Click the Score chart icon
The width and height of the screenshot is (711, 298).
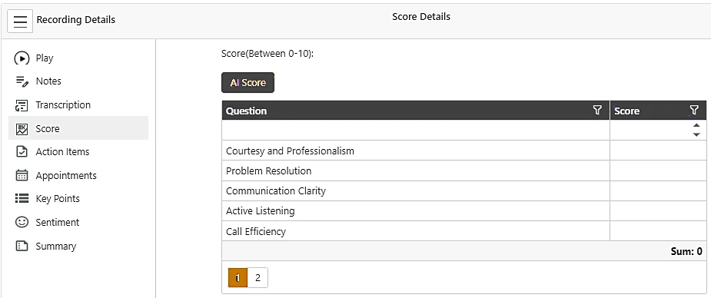22,128
